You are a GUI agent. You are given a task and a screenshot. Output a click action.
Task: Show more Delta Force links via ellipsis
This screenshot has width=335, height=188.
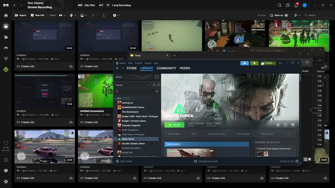pyautogui.click(x=288, y=134)
